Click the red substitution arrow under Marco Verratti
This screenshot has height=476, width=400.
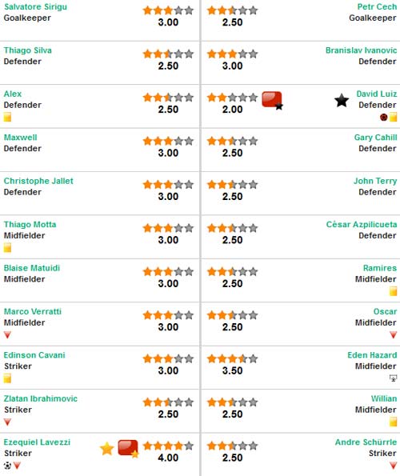7,335
